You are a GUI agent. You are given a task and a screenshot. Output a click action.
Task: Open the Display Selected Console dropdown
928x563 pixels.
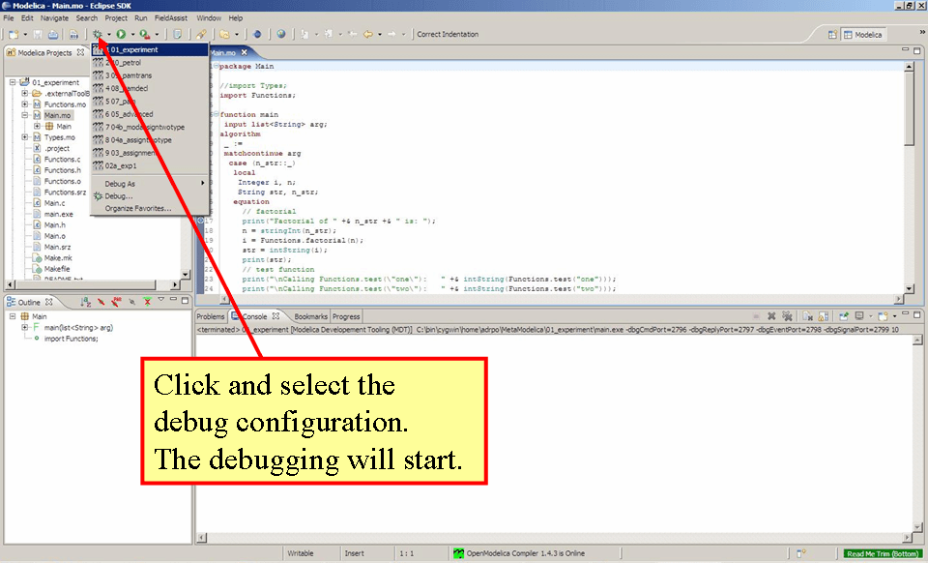[871, 316]
